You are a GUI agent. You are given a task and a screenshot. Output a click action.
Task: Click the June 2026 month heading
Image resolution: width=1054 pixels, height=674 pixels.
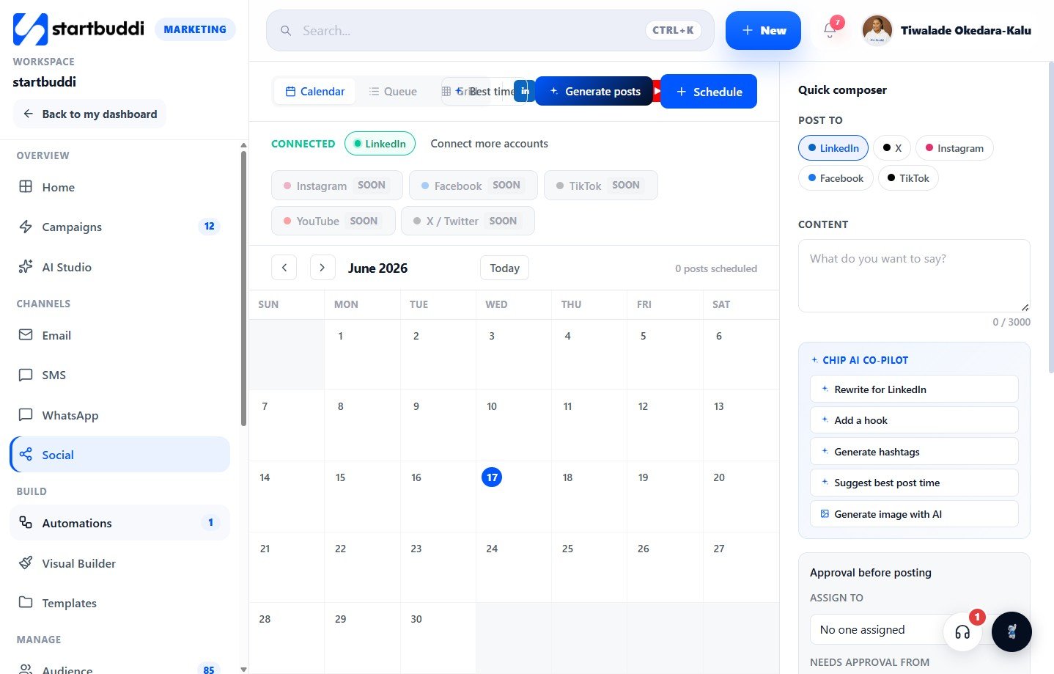point(377,268)
